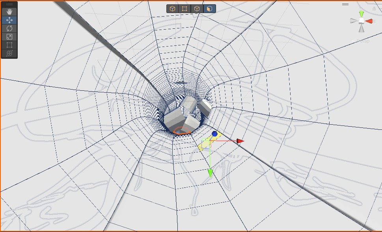
Task: Switch to Vertex selection mode
Action: 184,9
